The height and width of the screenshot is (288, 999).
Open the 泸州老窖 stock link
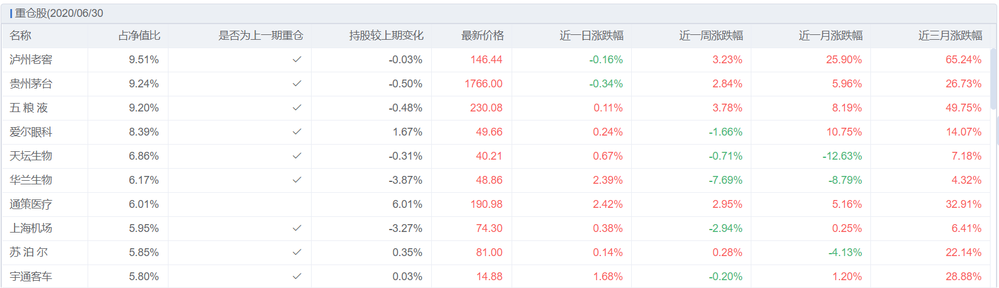point(31,60)
